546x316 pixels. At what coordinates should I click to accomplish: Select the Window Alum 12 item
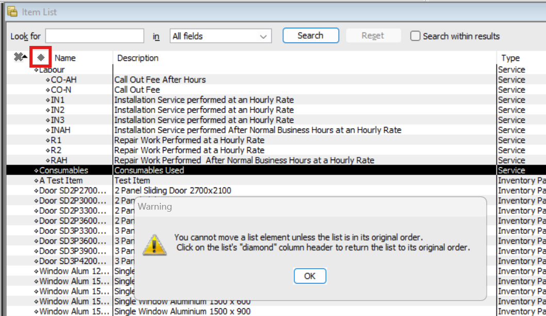75,272
